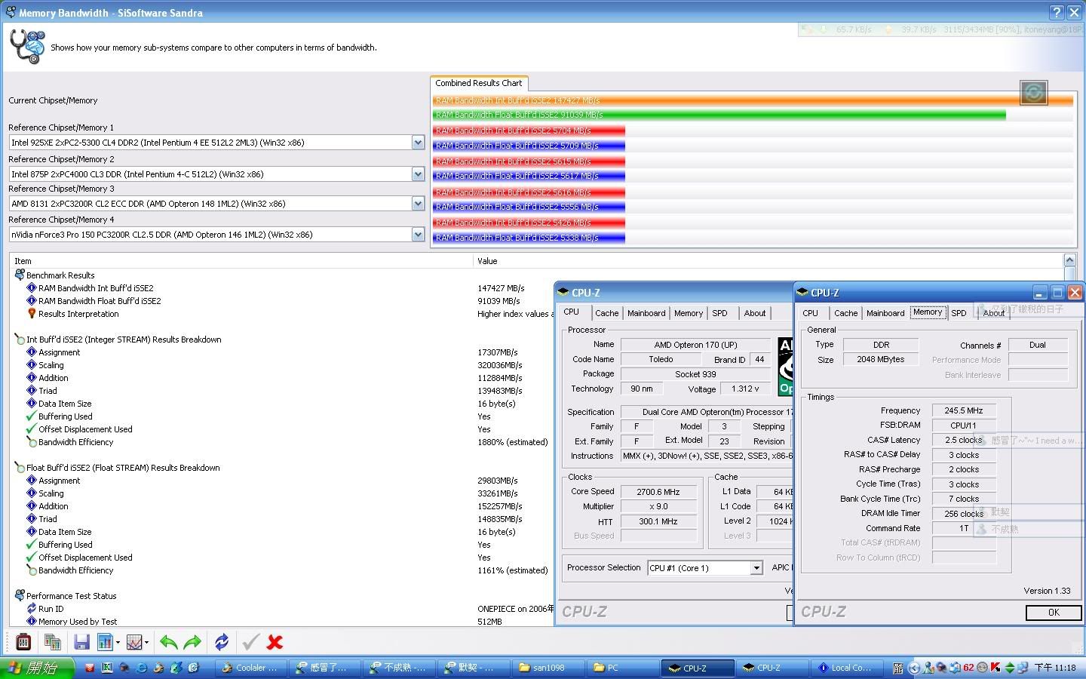The width and height of the screenshot is (1086, 679).
Task: Open SPD tab in CPU-Z memory window
Action: pos(959,313)
